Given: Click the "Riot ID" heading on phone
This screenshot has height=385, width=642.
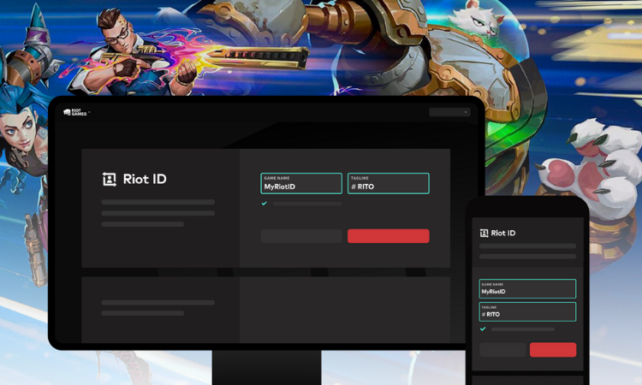Looking at the screenshot, I should [503, 234].
